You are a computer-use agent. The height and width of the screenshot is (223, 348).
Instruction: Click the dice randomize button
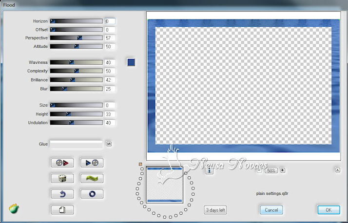click(x=62, y=178)
